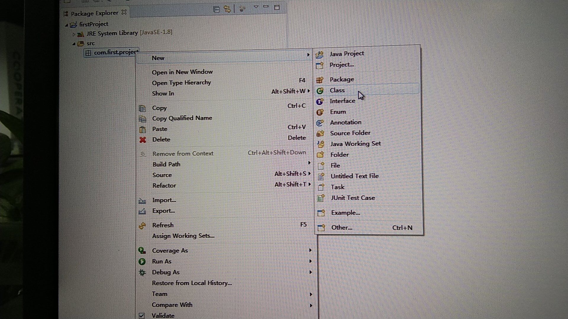Open the Team submenu arrow

(311, 294)
